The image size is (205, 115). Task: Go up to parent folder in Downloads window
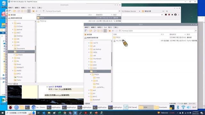pyautogui.click(x=44, y=11)
